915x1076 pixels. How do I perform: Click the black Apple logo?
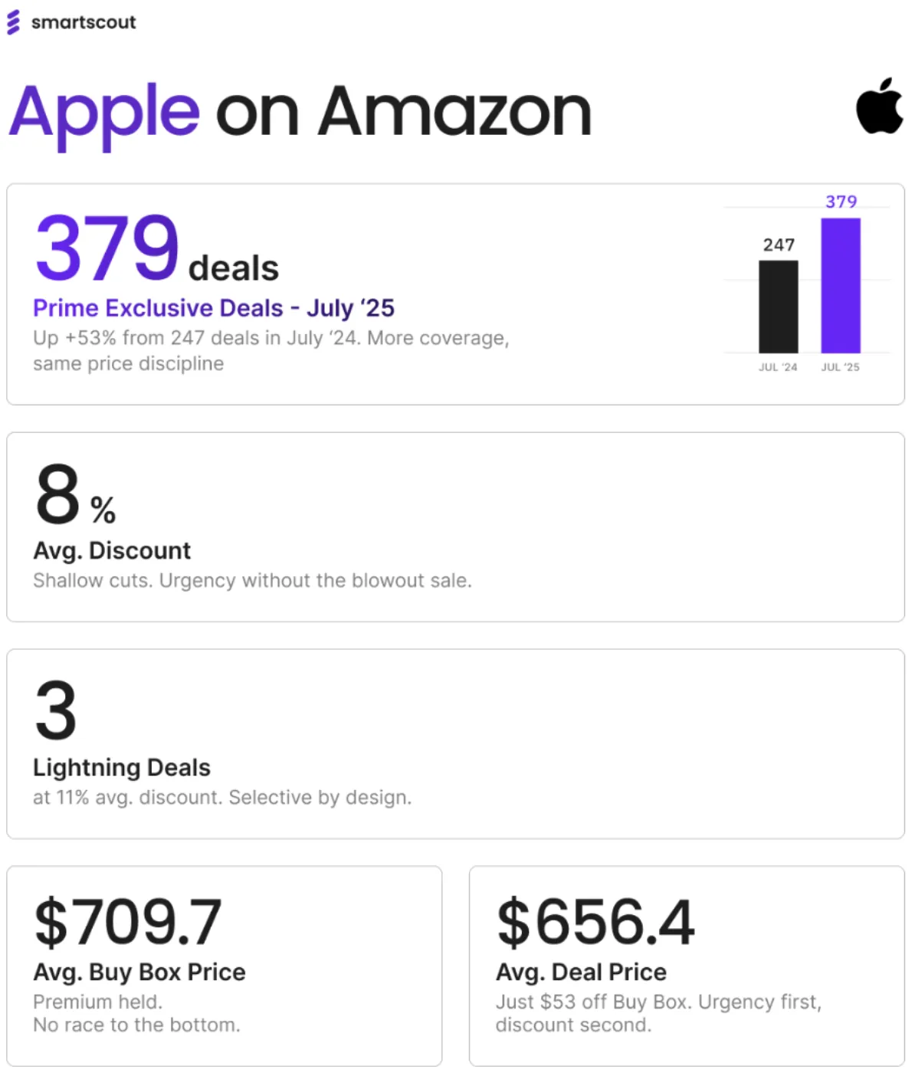coord(879,106)
